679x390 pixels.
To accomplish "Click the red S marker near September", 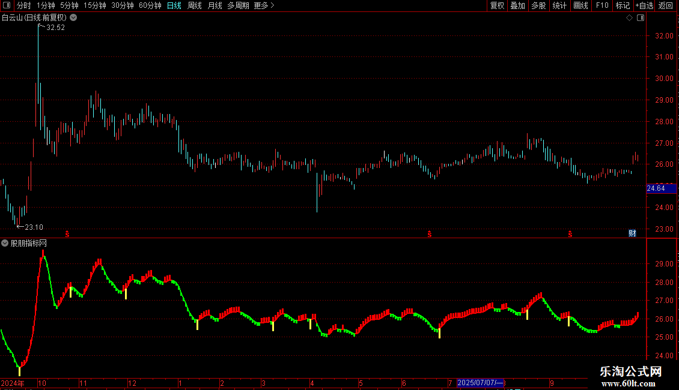I will tap(570, 234).
